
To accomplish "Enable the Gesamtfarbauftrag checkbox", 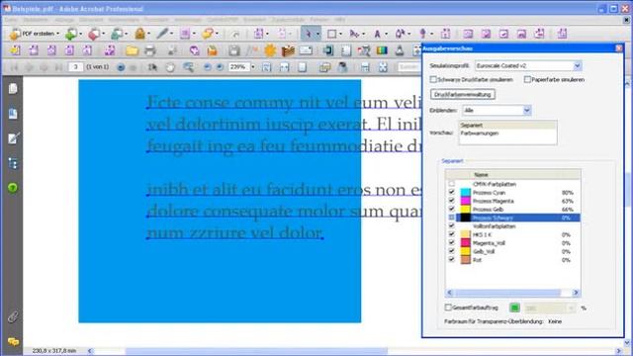I will pos(448,308).
